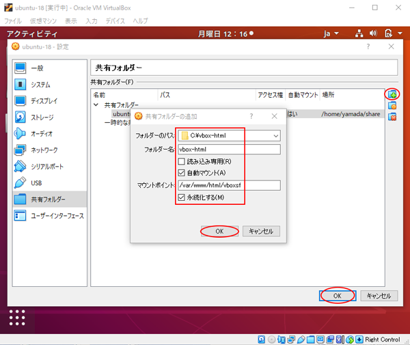Click the edit shared folder icon
This screenshot has width=410, height=345.
point(392,105)
